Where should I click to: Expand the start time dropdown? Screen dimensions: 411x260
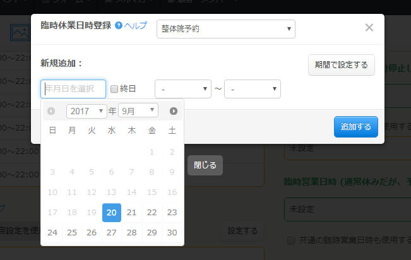pos(182,89)
